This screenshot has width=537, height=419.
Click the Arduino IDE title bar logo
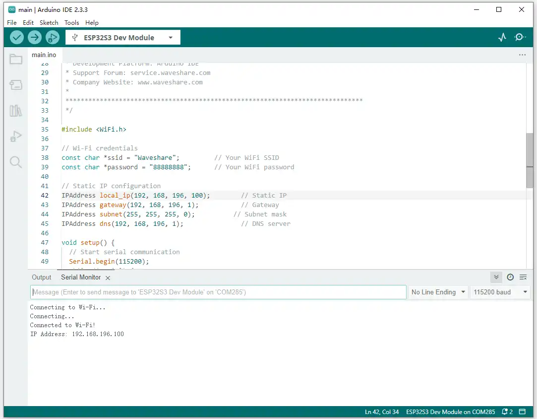coord(11,9)
